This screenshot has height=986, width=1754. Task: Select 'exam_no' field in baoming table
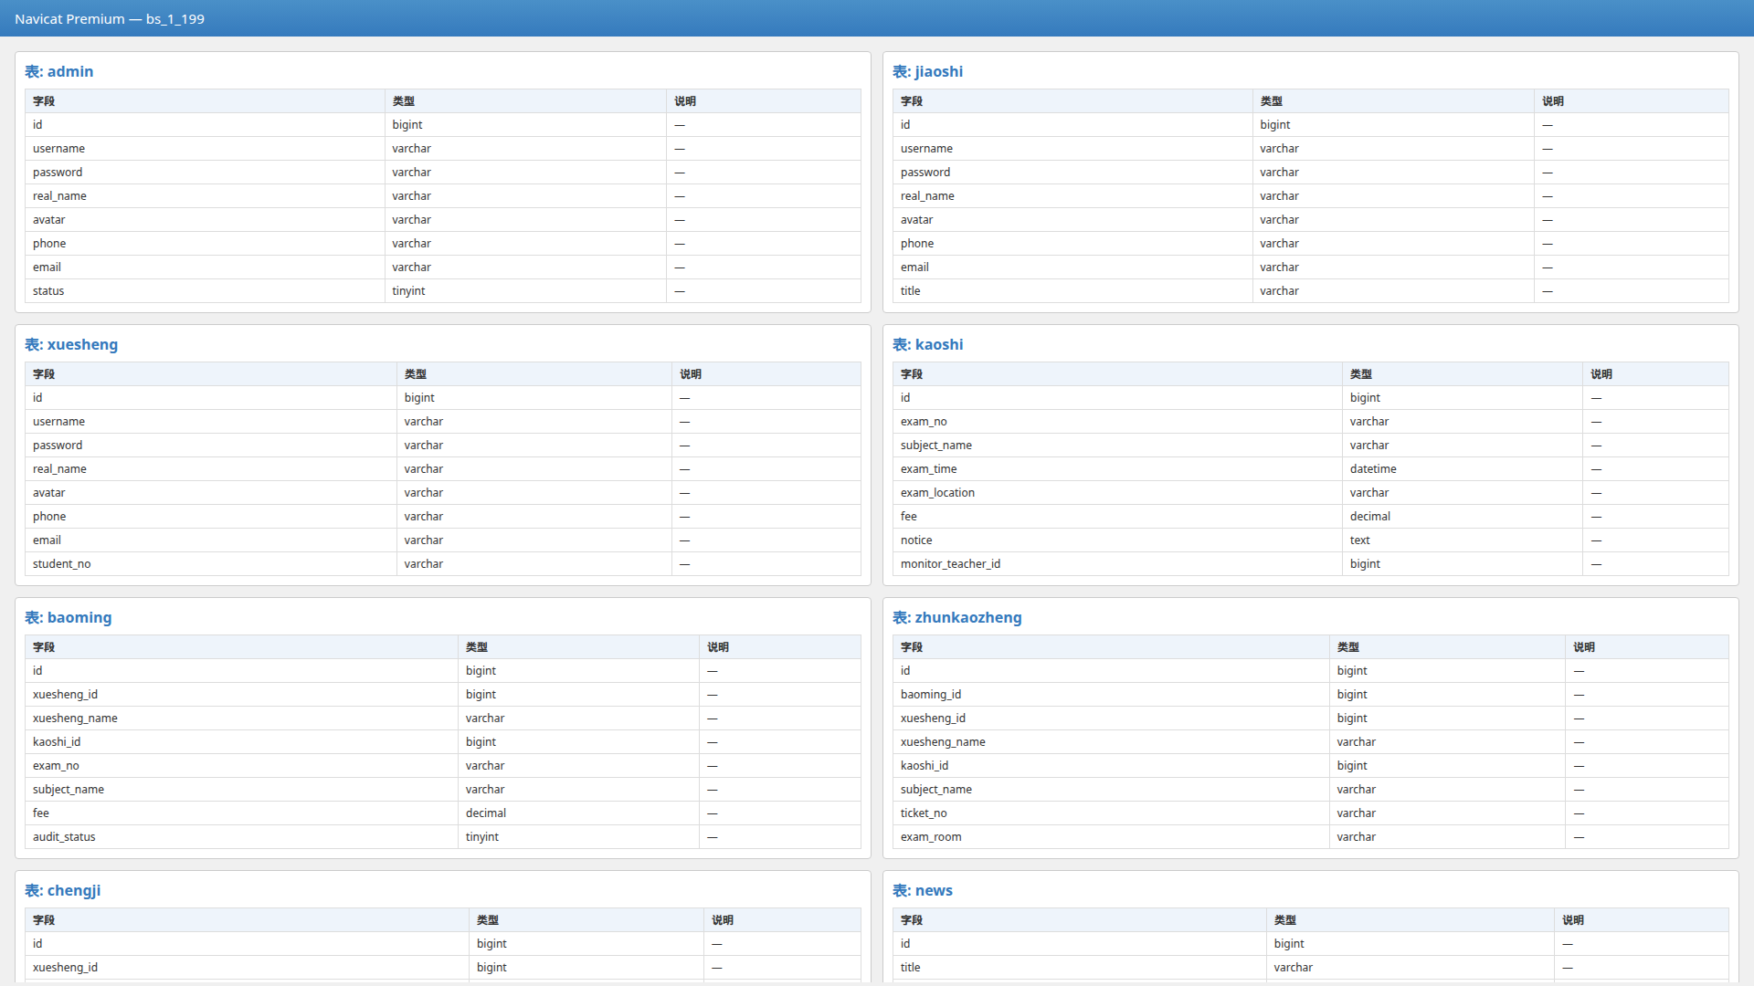56,766
